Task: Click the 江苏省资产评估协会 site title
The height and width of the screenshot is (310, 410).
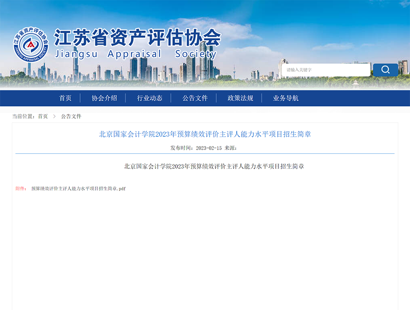Action: (138, 38)
